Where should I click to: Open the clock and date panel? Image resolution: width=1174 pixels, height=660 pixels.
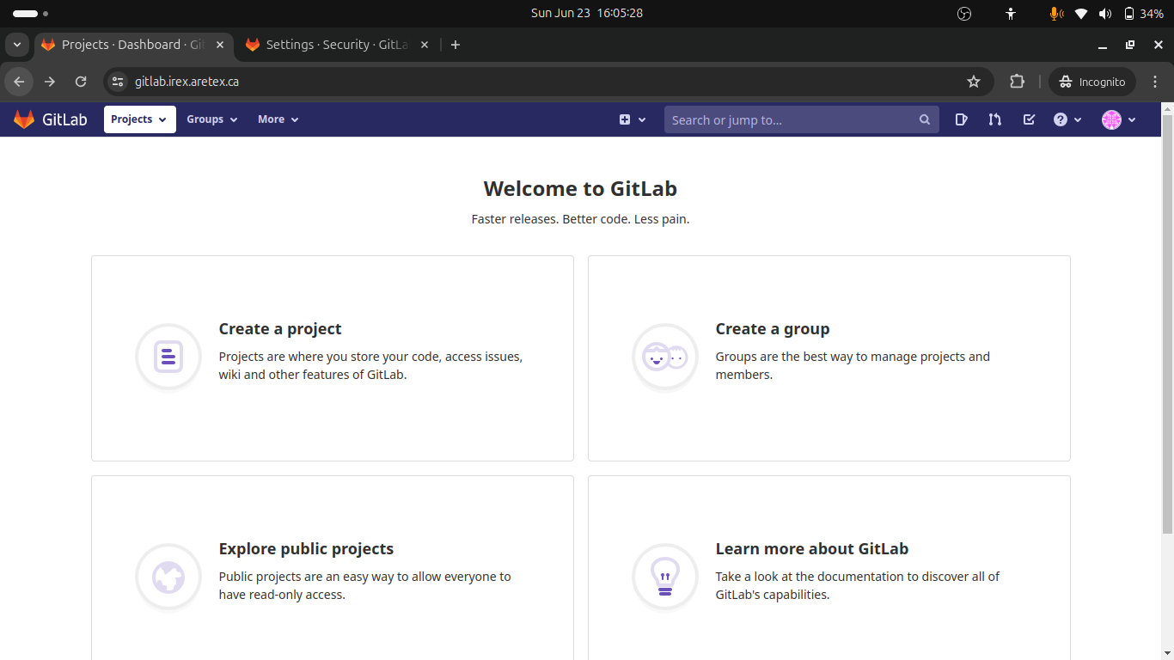[x=587, y=13]
